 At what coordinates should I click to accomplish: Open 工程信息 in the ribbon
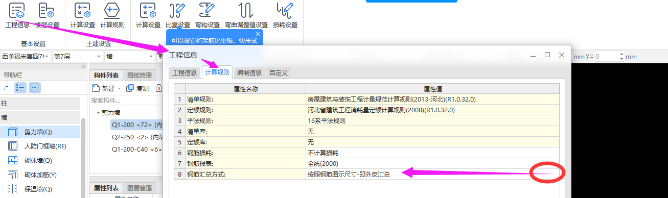tap(17, 15)
